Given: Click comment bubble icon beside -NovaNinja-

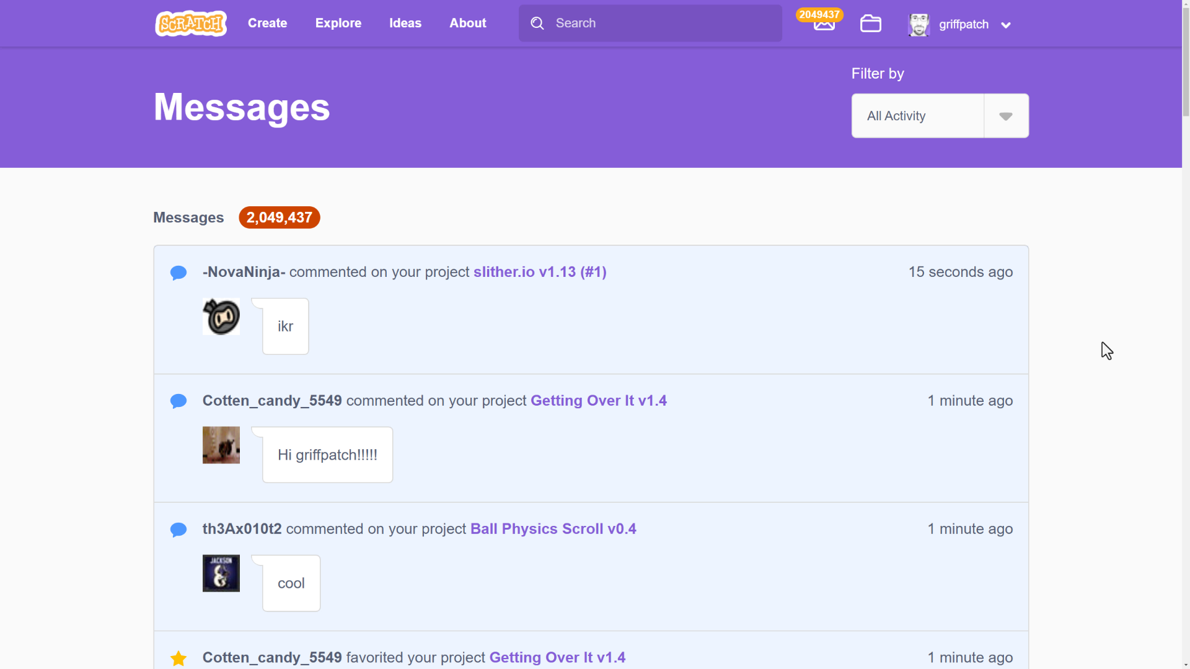Looking at the screenshot, I should pyautogui.click(x=178, y=273).
